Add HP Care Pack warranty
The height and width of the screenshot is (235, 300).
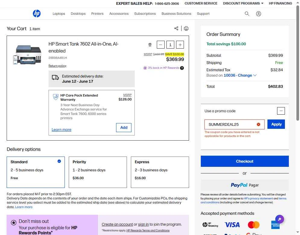[124, 127]
